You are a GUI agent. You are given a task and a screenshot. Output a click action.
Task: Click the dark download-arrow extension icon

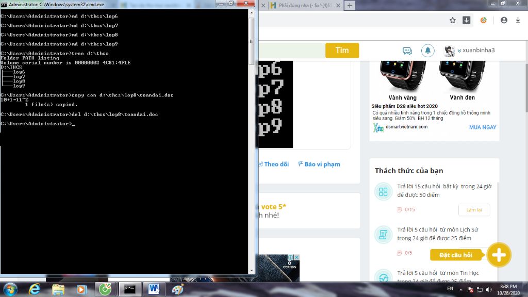point(466,20)
